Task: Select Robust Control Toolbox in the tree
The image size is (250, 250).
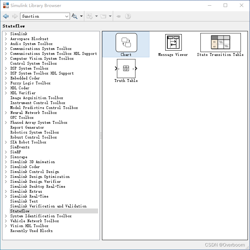Action: [33, 137]
